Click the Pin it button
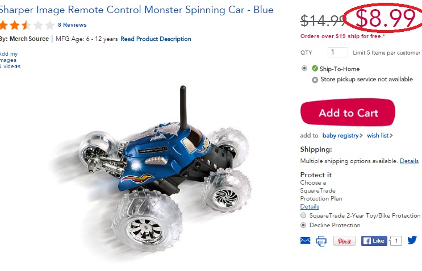422x271 pixels. pyautogui.click(x=344, y=241)
